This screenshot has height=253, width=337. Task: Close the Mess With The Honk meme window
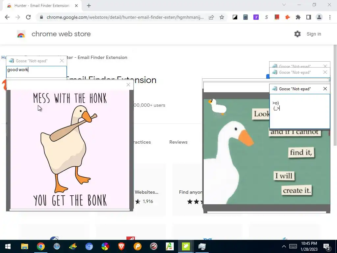pyautogui.click(x=128, y=85)
